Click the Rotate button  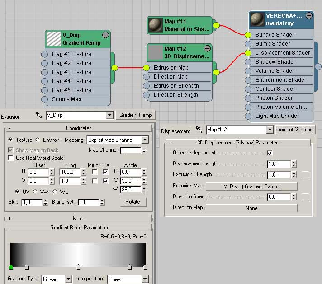pyautogui.click(x=133, y=202)
